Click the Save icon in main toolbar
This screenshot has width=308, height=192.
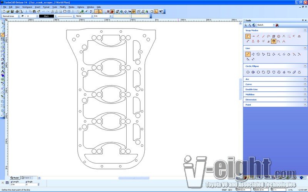point(13,12)
